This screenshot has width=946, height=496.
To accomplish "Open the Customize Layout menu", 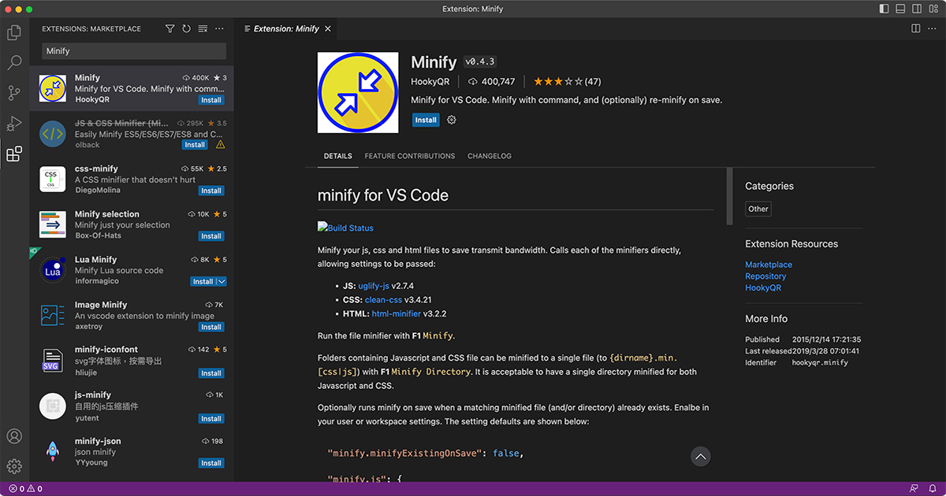I will pos(933,9).
